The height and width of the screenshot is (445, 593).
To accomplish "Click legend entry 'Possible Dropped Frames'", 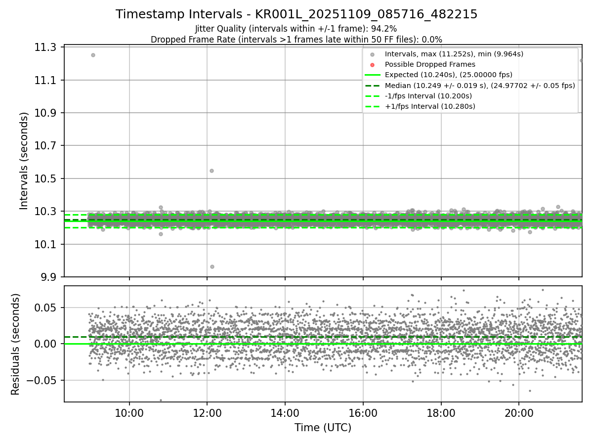I will tap(430, 64).
